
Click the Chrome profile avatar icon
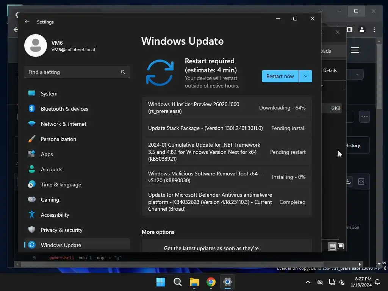[x=362, y=30]
